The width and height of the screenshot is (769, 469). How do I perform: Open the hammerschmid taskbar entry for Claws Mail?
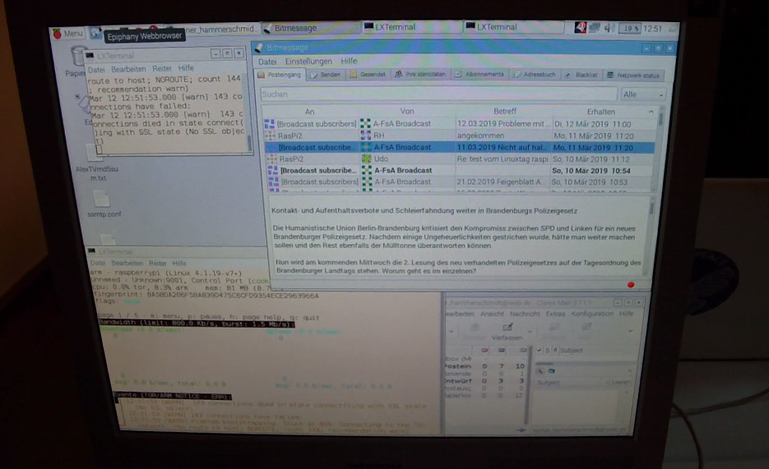tap(220, 29)
